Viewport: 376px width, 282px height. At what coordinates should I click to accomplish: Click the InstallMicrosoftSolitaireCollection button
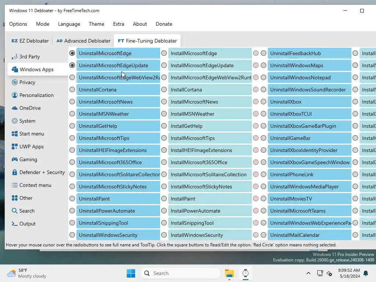pyautogui.click(x=210, y=174)
